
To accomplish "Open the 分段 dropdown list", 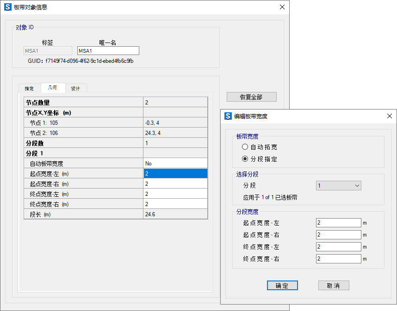I will (338, 185).
